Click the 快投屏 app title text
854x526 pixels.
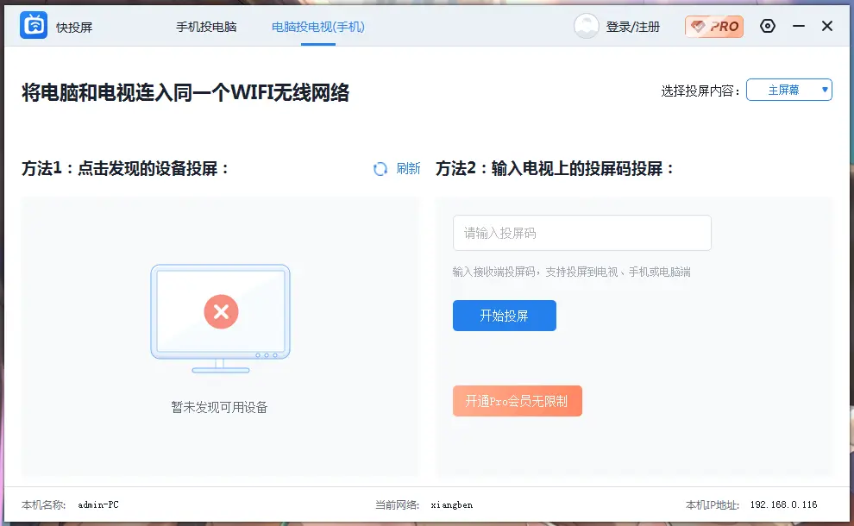[x=74, y=28]
